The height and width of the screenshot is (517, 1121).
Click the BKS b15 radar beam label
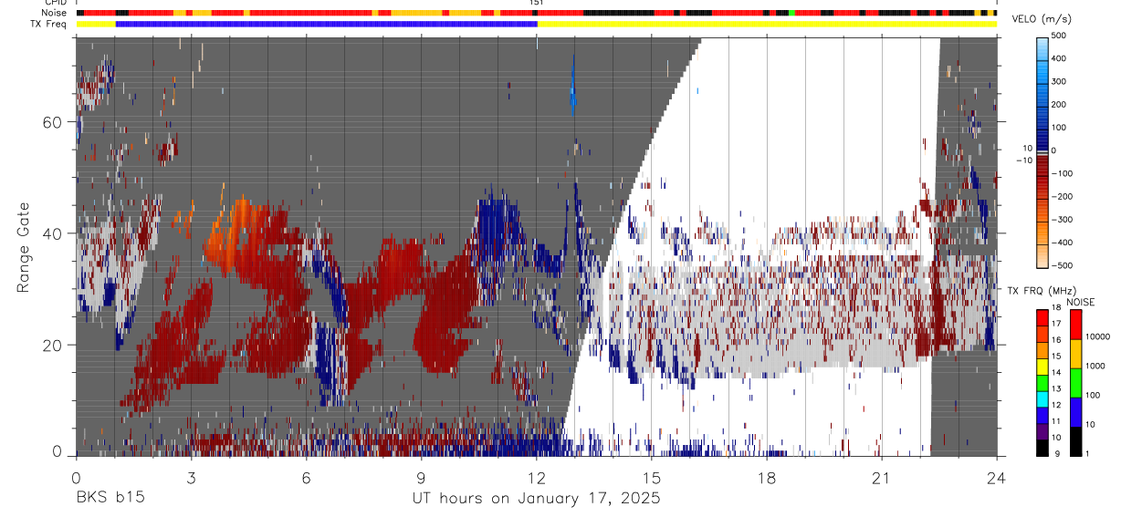click(110, 498)
